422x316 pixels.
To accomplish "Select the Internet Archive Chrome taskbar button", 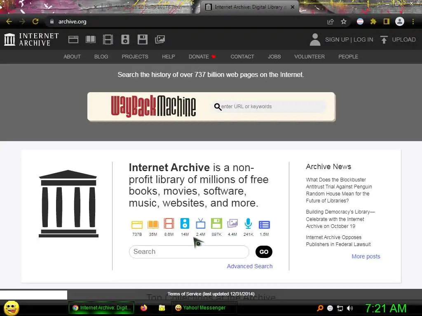I will point(101,308).
